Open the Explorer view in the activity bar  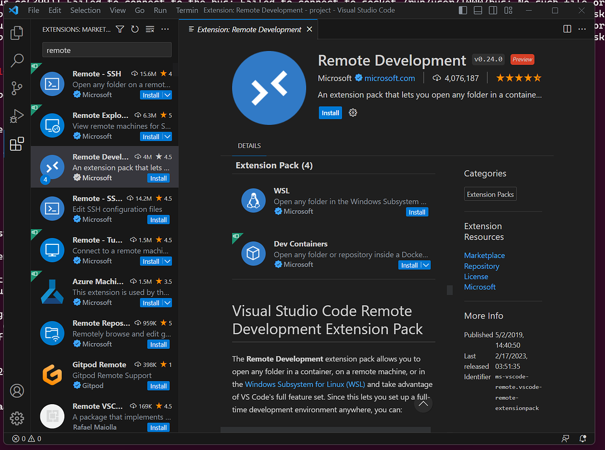[x=16, y=32]
